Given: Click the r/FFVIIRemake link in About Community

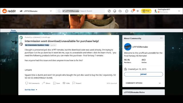Looking at the screenshot, I should pos(140,47).
